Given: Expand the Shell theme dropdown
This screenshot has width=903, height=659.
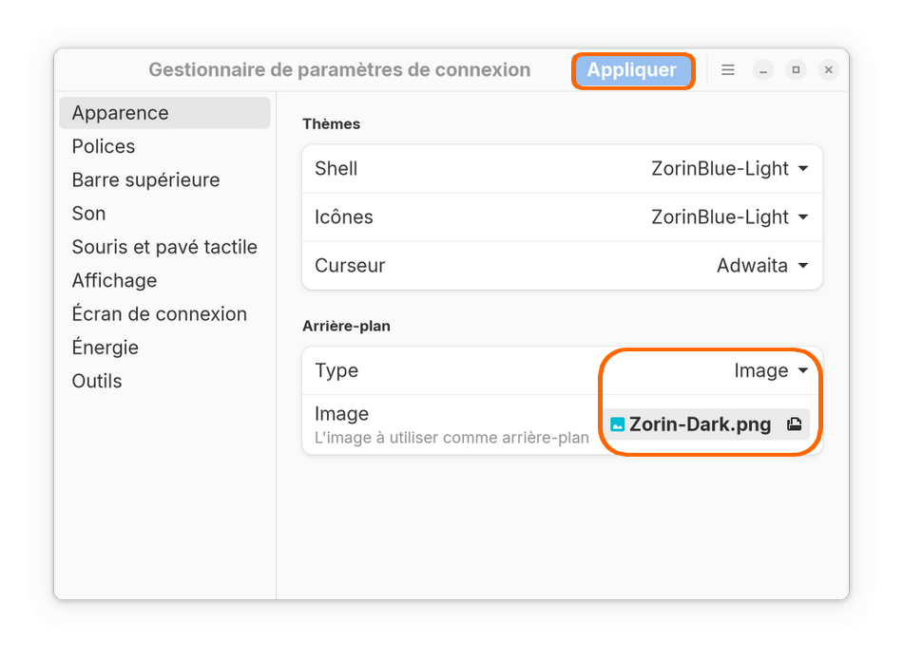Looking at the screenshot, I should tap(729, 169).
